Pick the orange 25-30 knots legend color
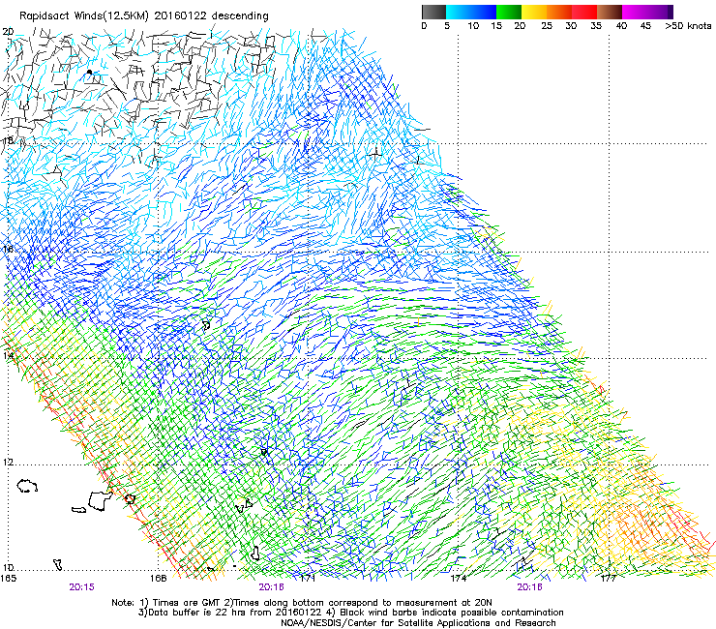The height and width of the screenshot is (629, 716). tap(559, 12)
